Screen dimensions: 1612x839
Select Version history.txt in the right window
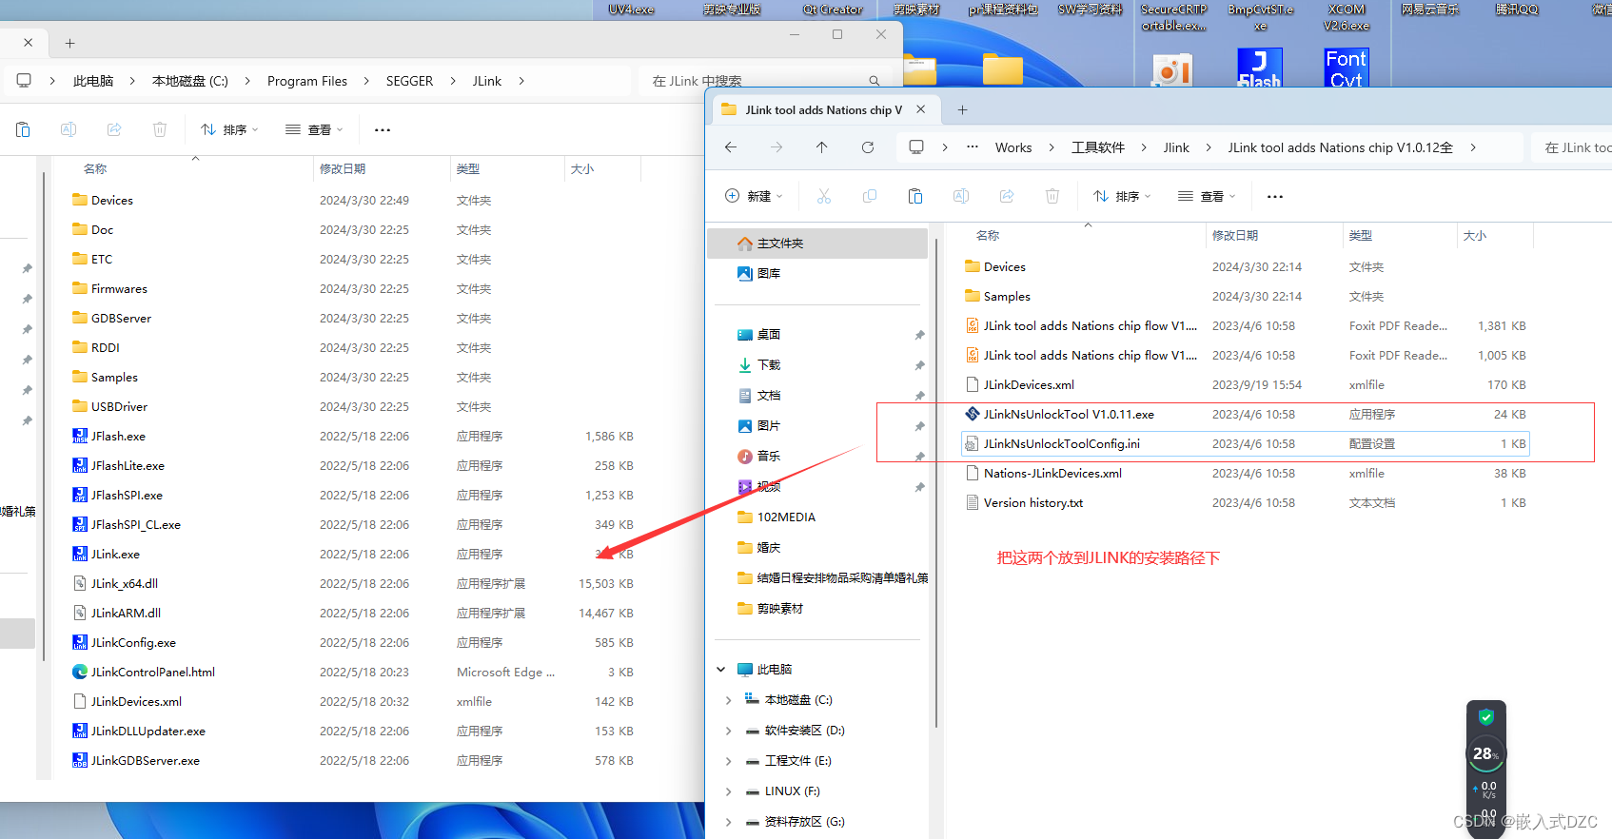click(1247, 502)
